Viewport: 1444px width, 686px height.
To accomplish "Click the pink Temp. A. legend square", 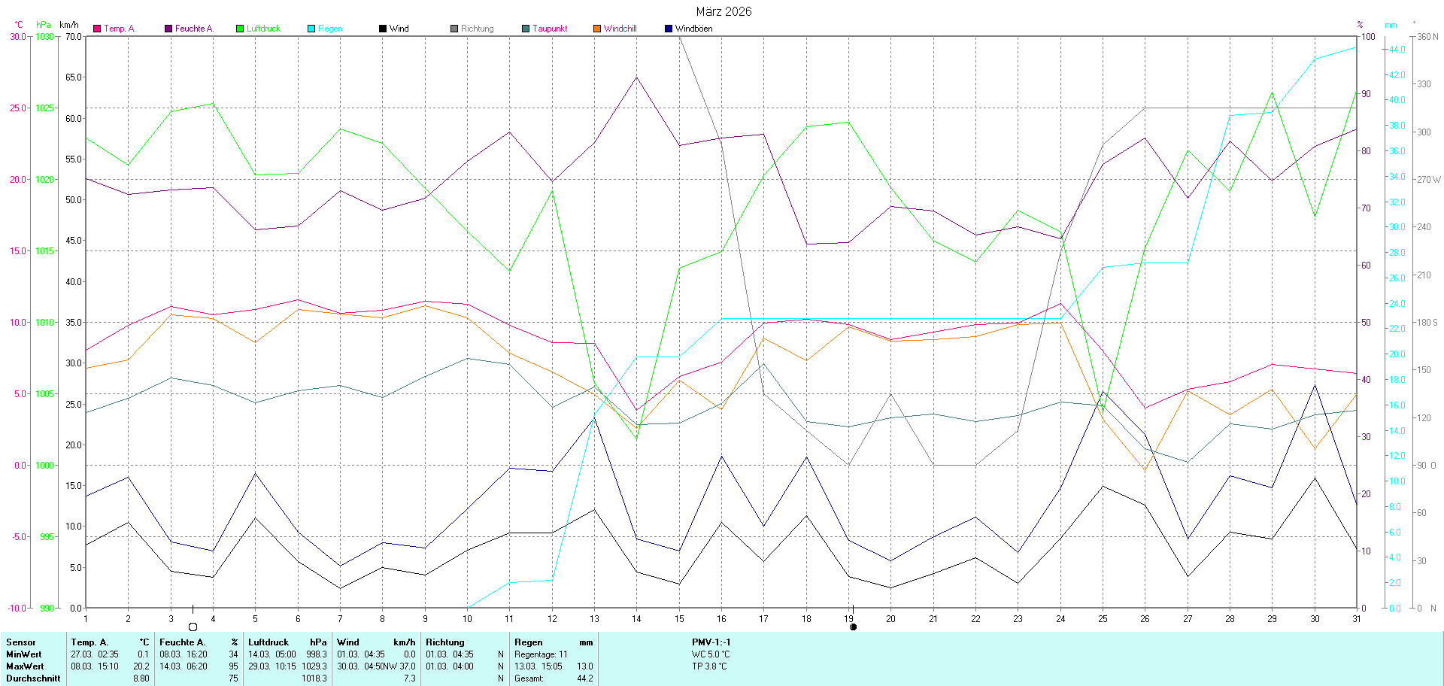I will [x=97, y=29].
